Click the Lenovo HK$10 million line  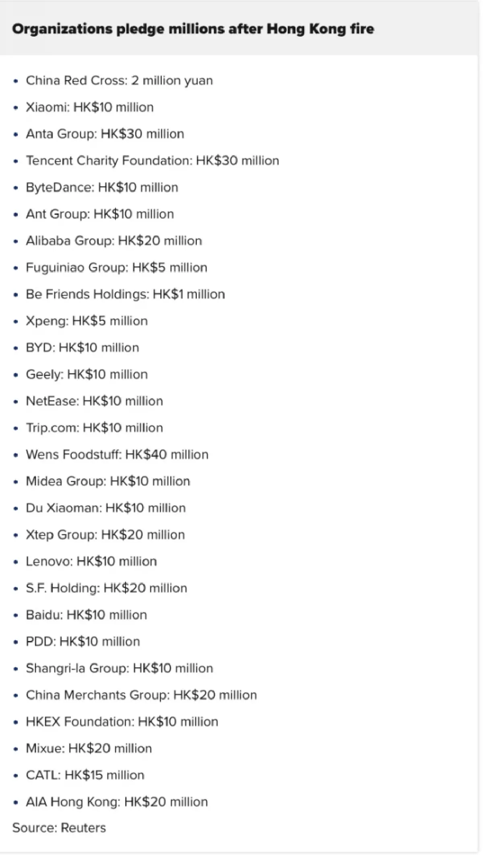coord(91,561)
